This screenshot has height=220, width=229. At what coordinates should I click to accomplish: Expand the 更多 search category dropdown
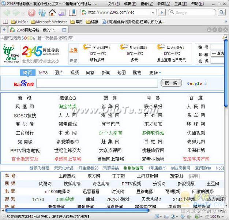155,73
